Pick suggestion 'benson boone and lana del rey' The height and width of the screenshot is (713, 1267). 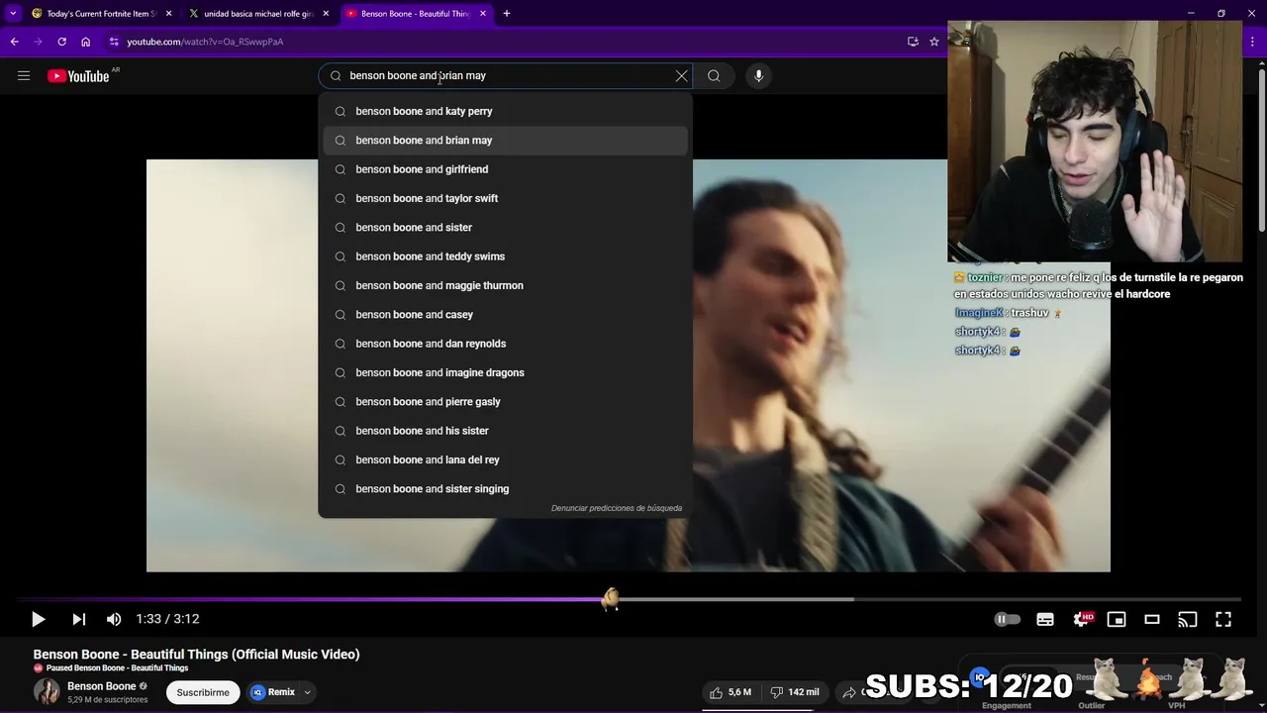505,459
